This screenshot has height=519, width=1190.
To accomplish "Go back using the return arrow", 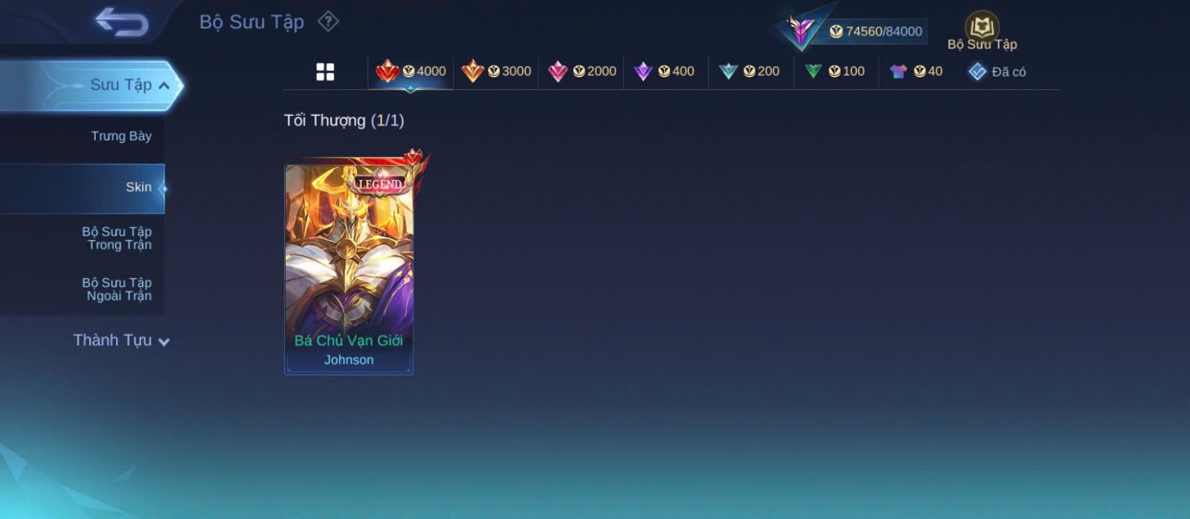I will (x=122, y=22).
